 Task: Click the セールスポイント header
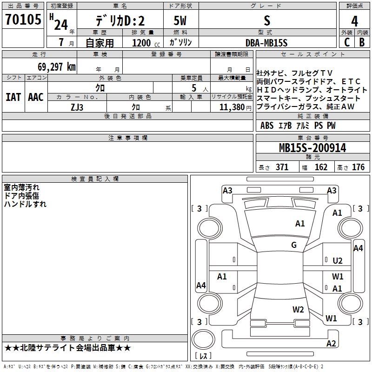(312, 54)
